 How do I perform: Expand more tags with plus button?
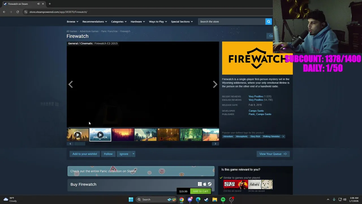pos(283,137)
